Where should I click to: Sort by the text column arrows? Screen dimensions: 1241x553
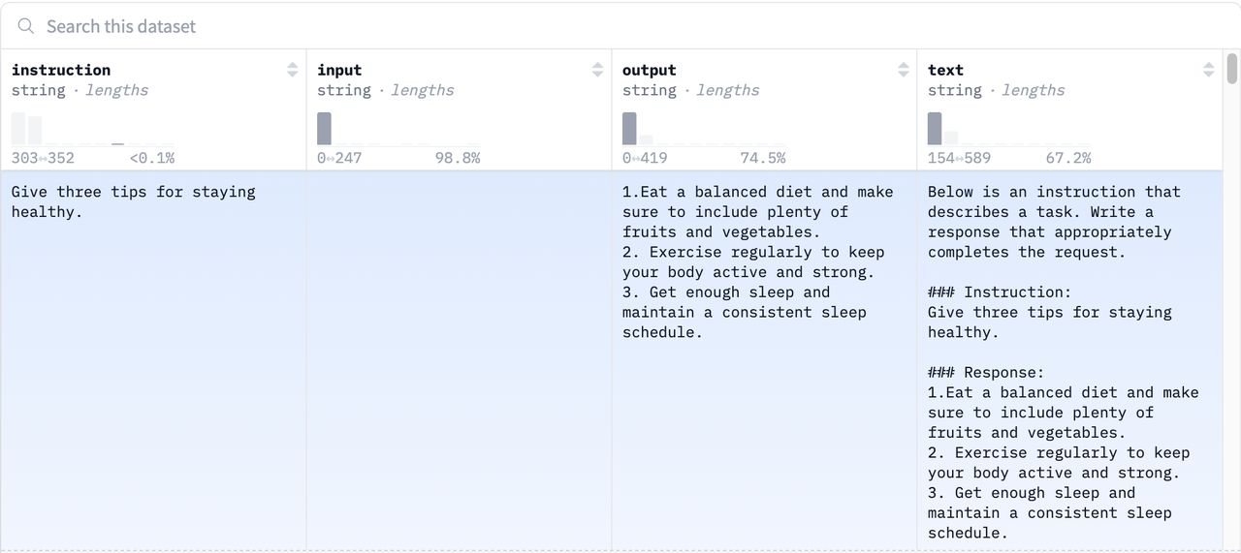(1208, 70)
